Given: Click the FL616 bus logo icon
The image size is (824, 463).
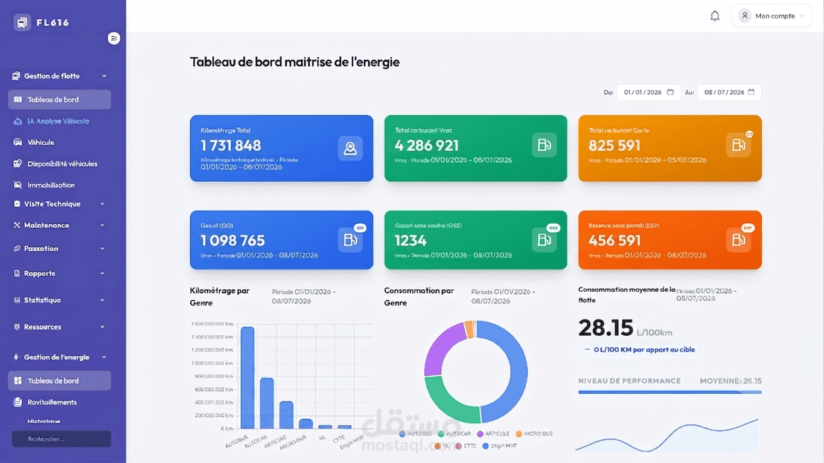Looking at the screenshot, I should click(22, 23).
